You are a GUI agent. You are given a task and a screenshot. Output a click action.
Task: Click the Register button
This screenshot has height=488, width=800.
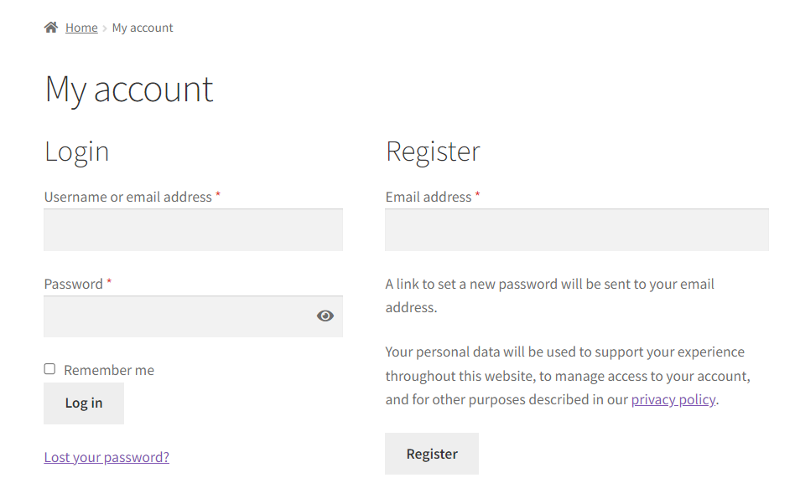(x=432, y=454)
